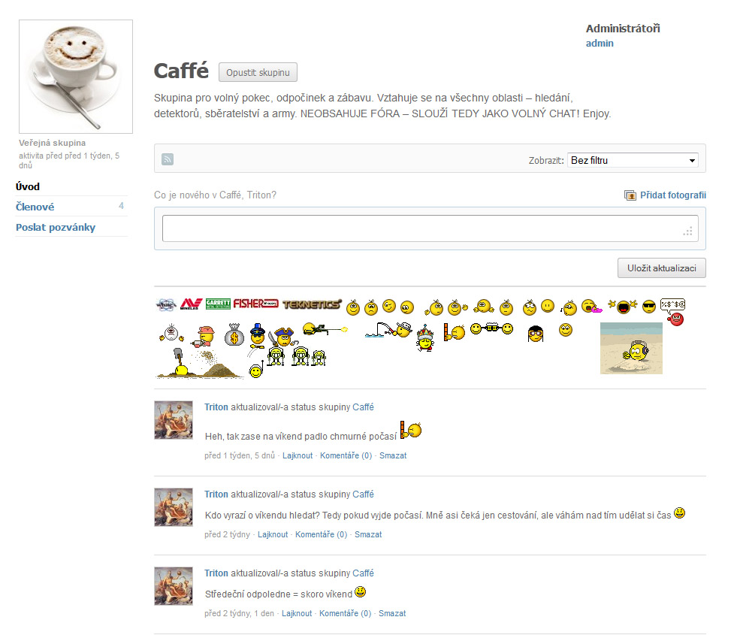Insert the Teknetics logo smiley
Viewport: 731px width, 635px height.
(312, 304)
